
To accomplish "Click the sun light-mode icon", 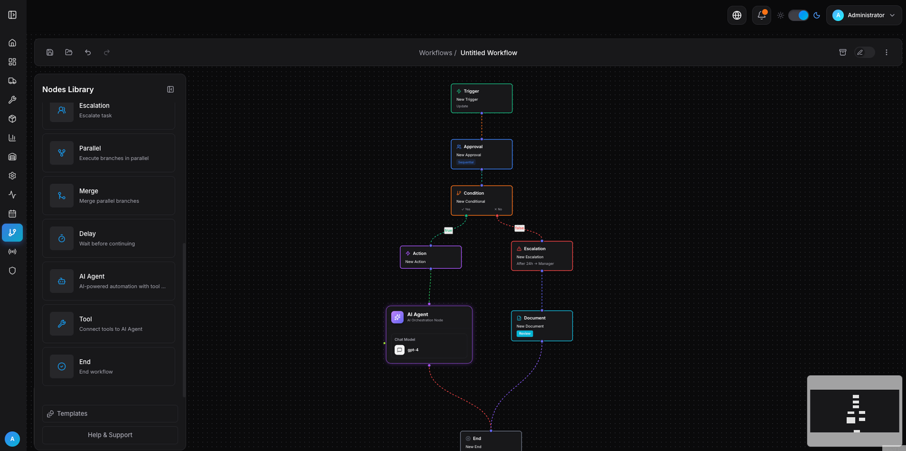I will click(x=781, y=15).
